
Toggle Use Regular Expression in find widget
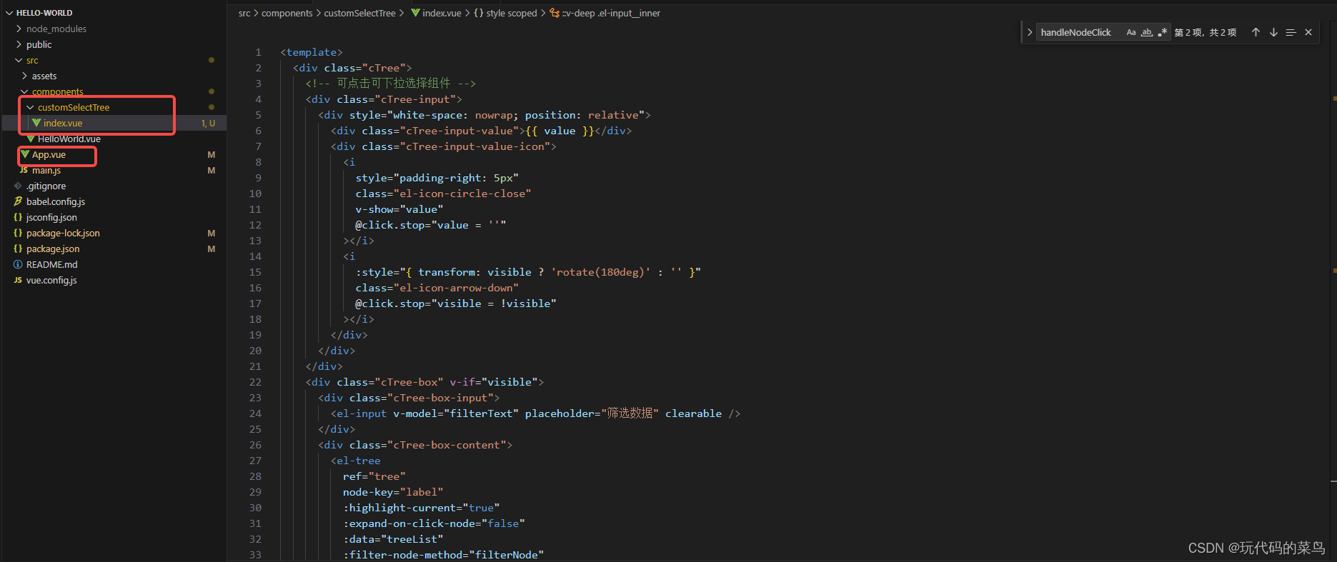(x=1163, y=32)
